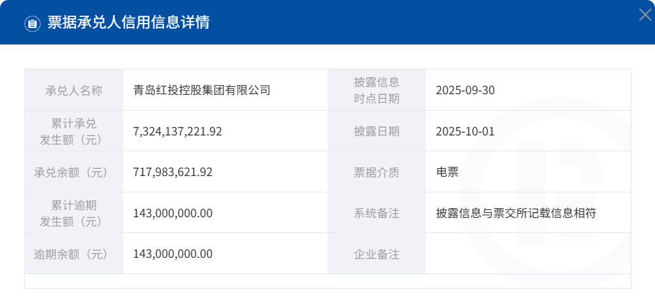Click cumulative overdue amount 143,000,000.00

173,213
